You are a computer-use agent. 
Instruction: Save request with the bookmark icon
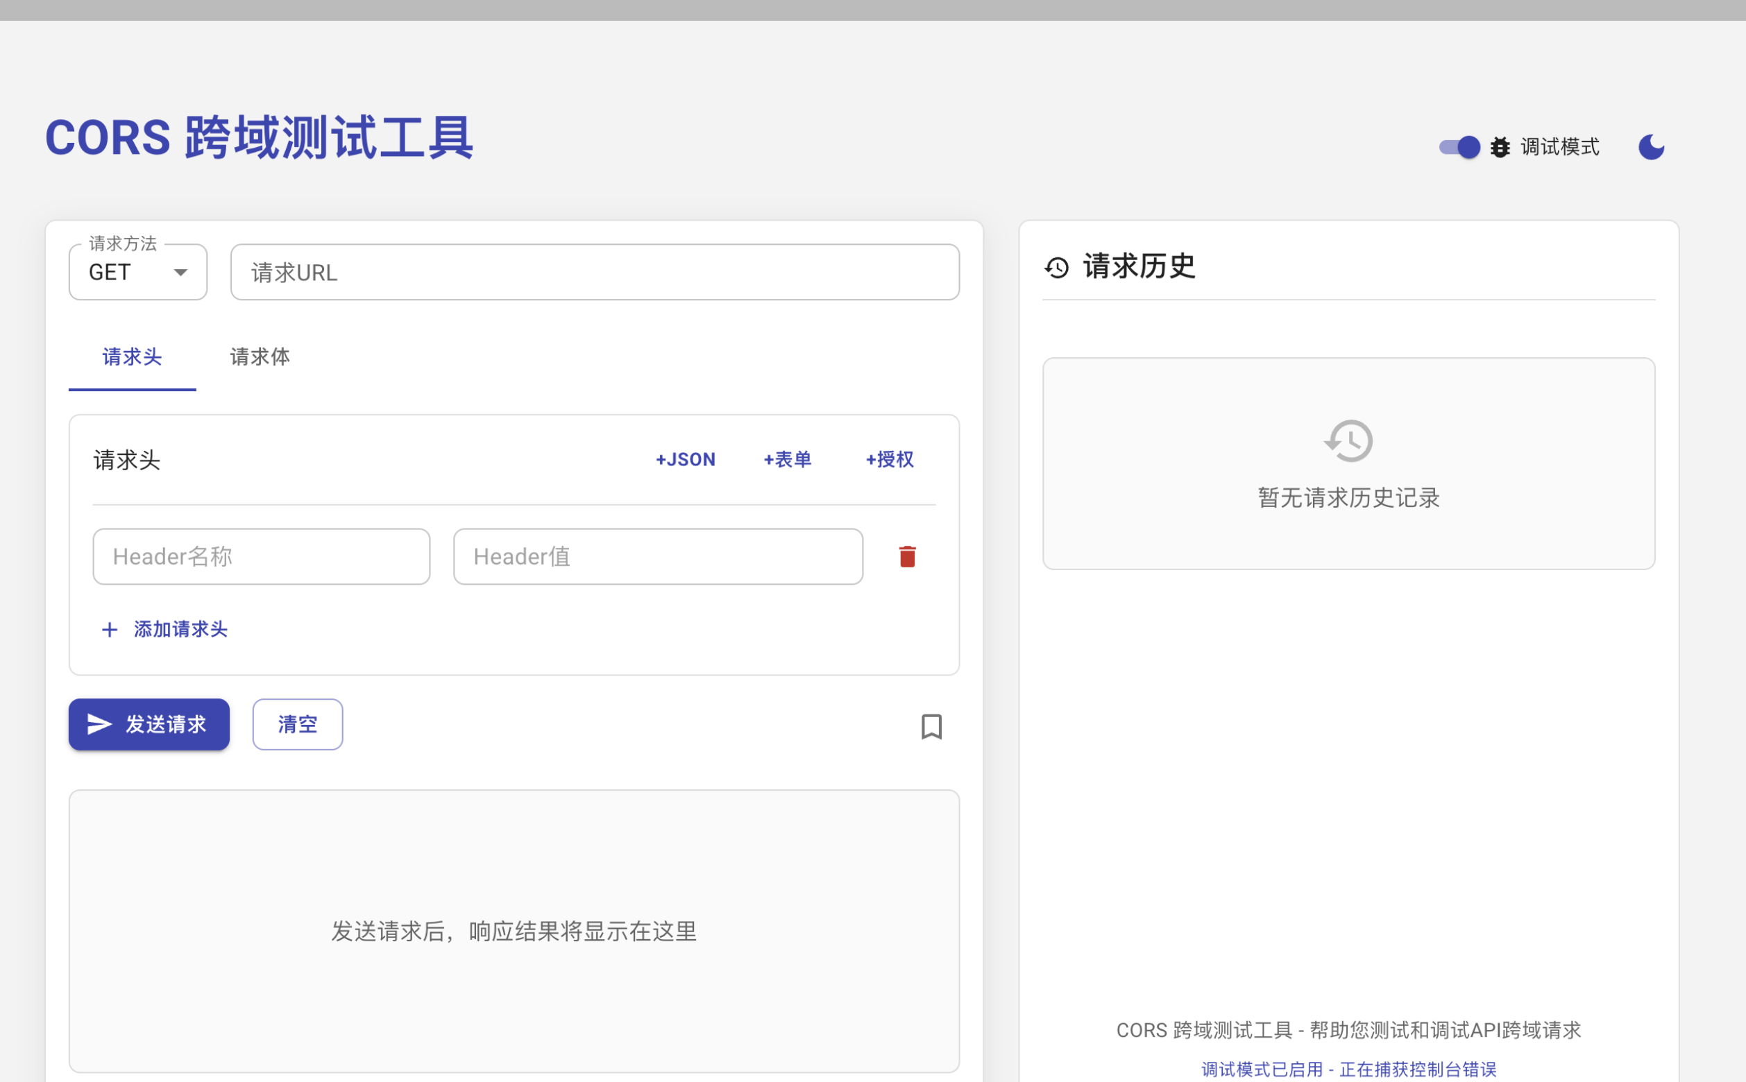931,726
